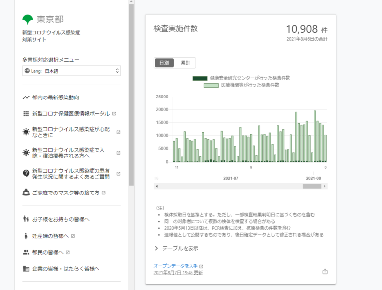Screen dimensions: 382x290
Task: Open the Lang 日本語 language dropdown
Action: (72, 71)
